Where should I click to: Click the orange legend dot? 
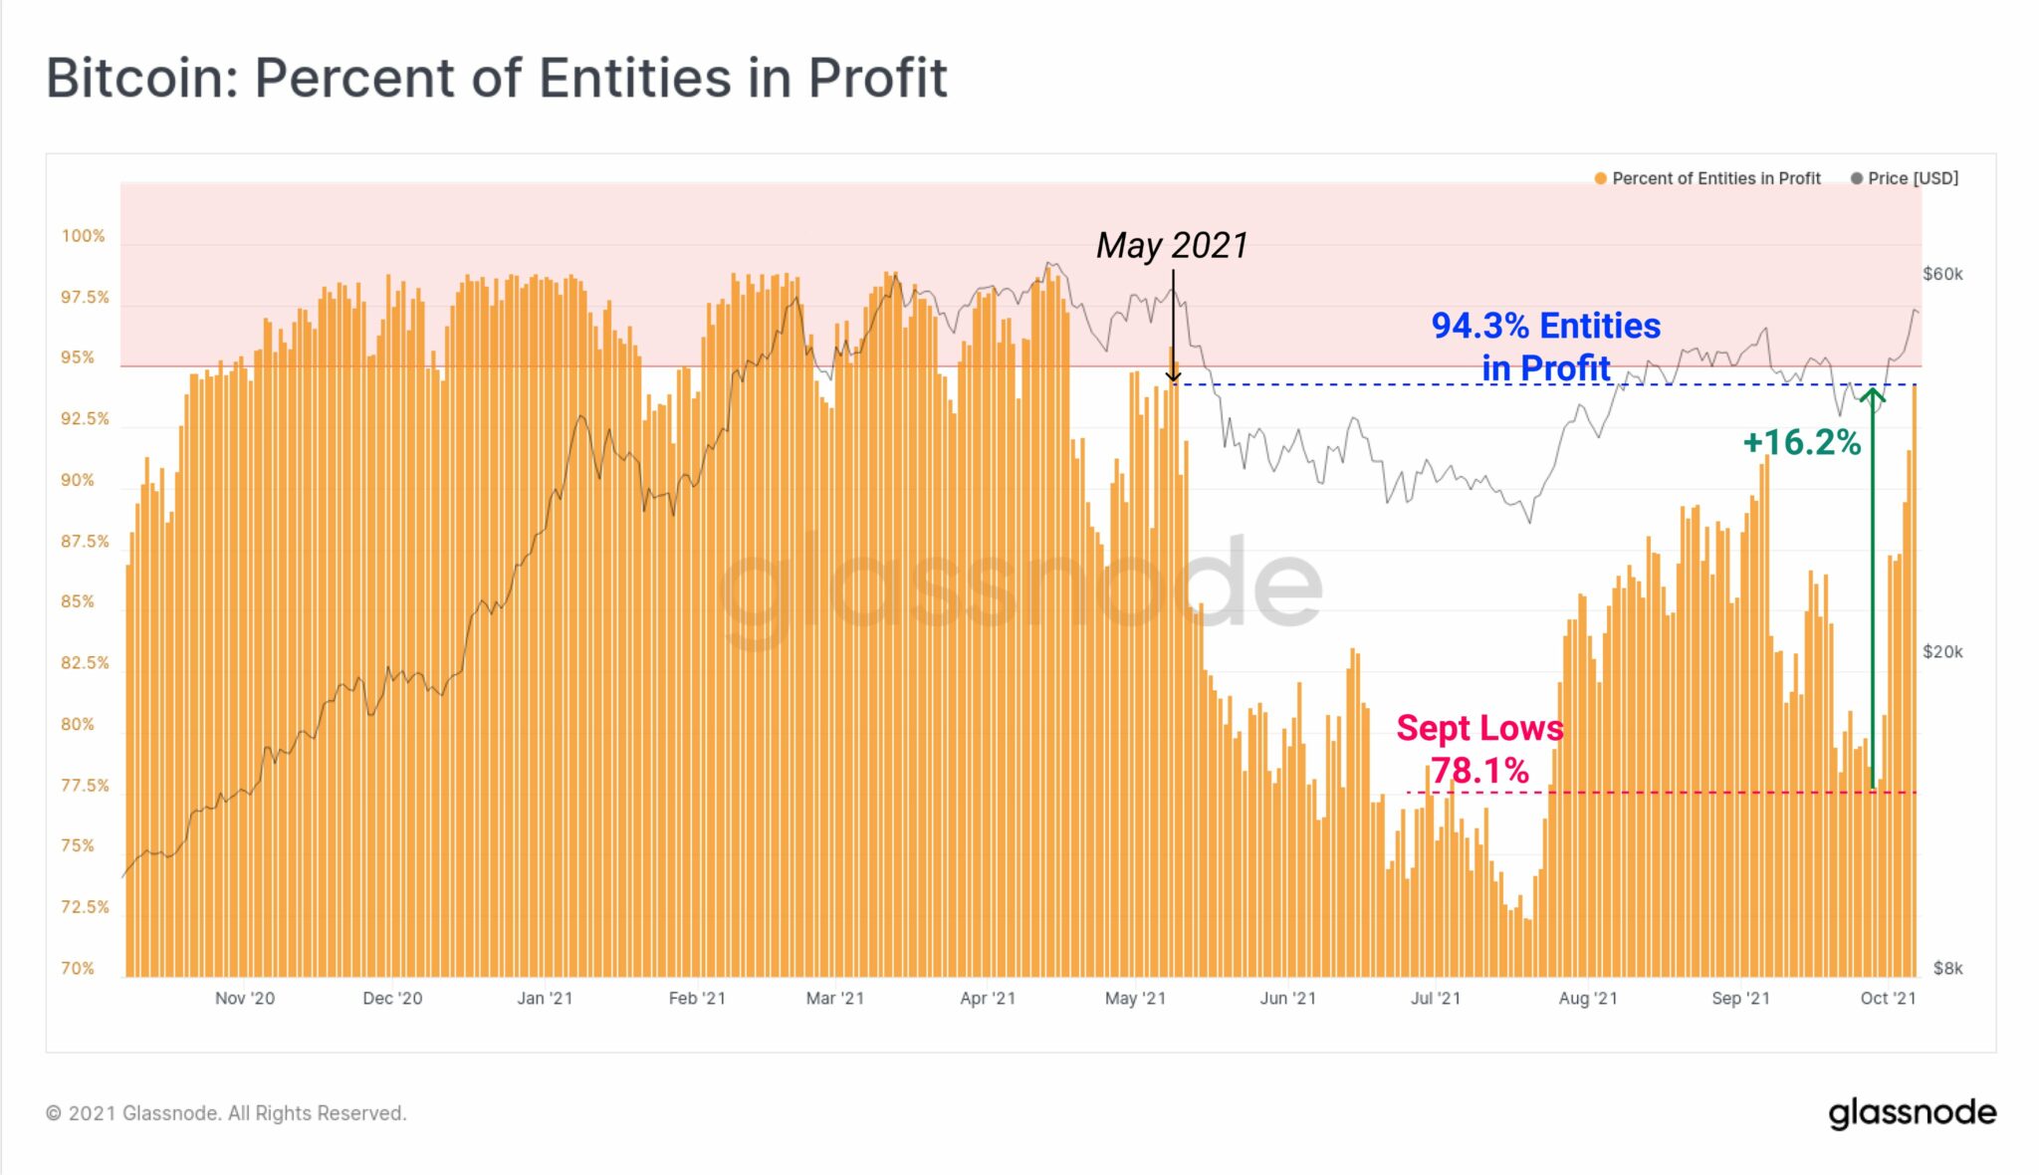[1600, 178]
